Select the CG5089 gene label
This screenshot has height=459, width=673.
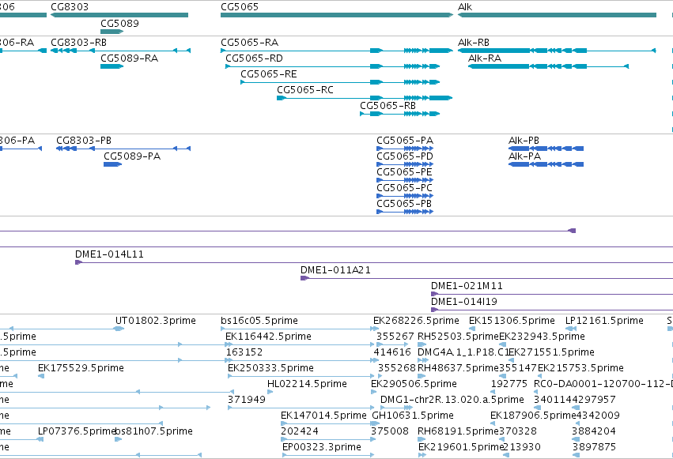click(119, 24)
